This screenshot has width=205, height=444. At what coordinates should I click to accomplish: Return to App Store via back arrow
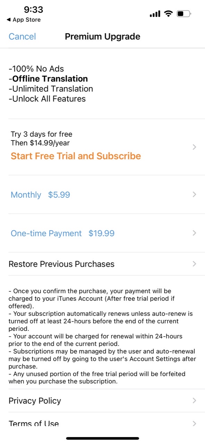(23, 20)
